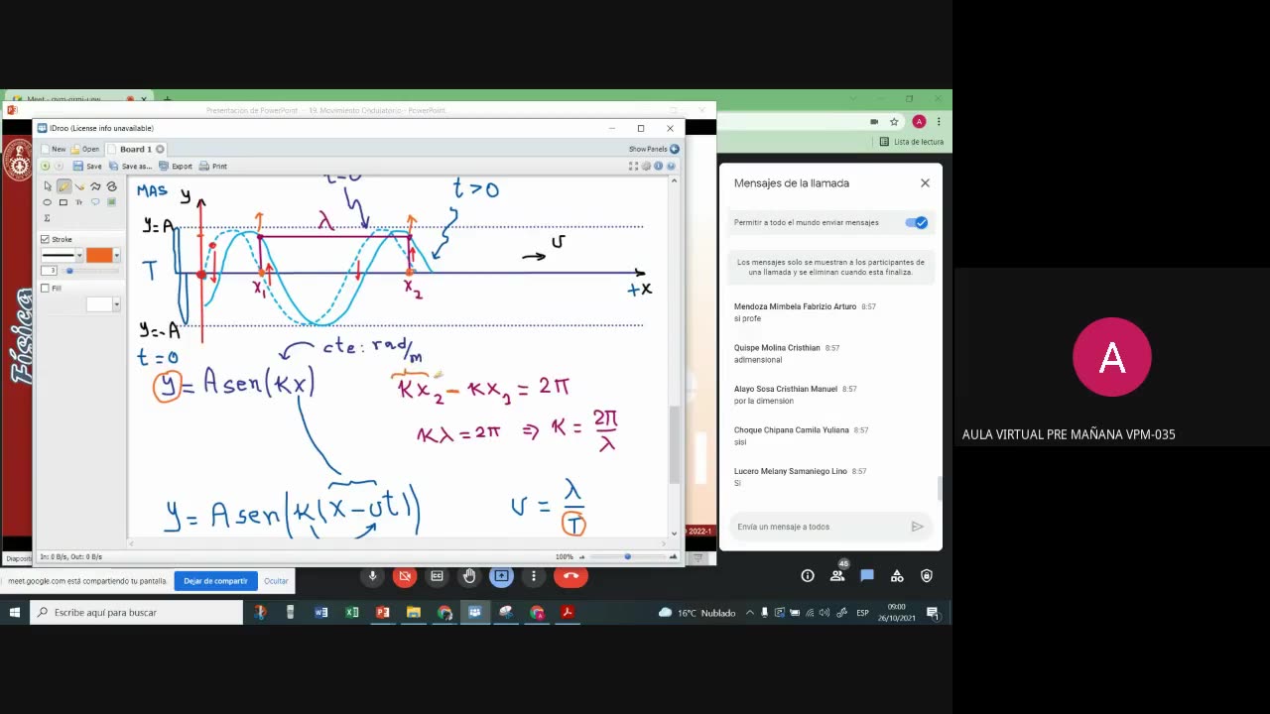Image resolution: width=1270 pixels, height=714 pixels.
Task: Hang up the Meet call
Action: (571, 576)
